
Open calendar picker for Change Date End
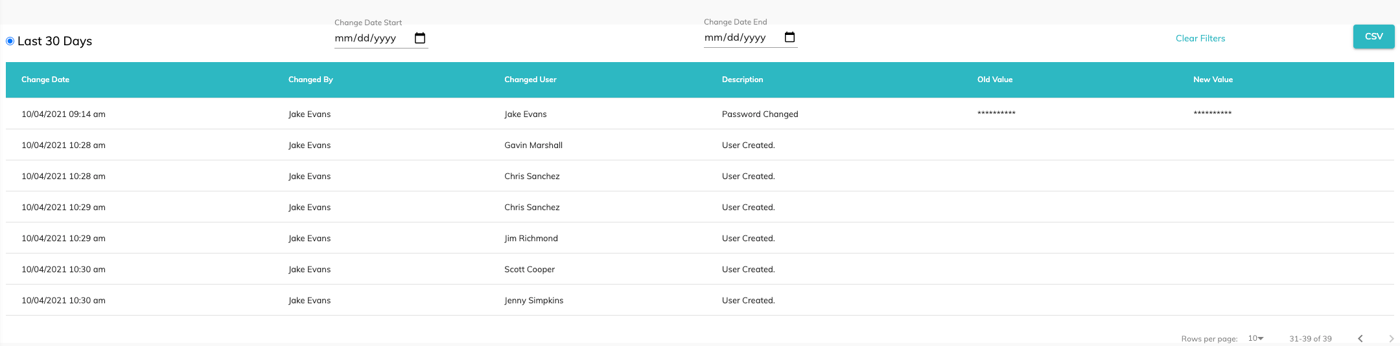coord(789,38)
